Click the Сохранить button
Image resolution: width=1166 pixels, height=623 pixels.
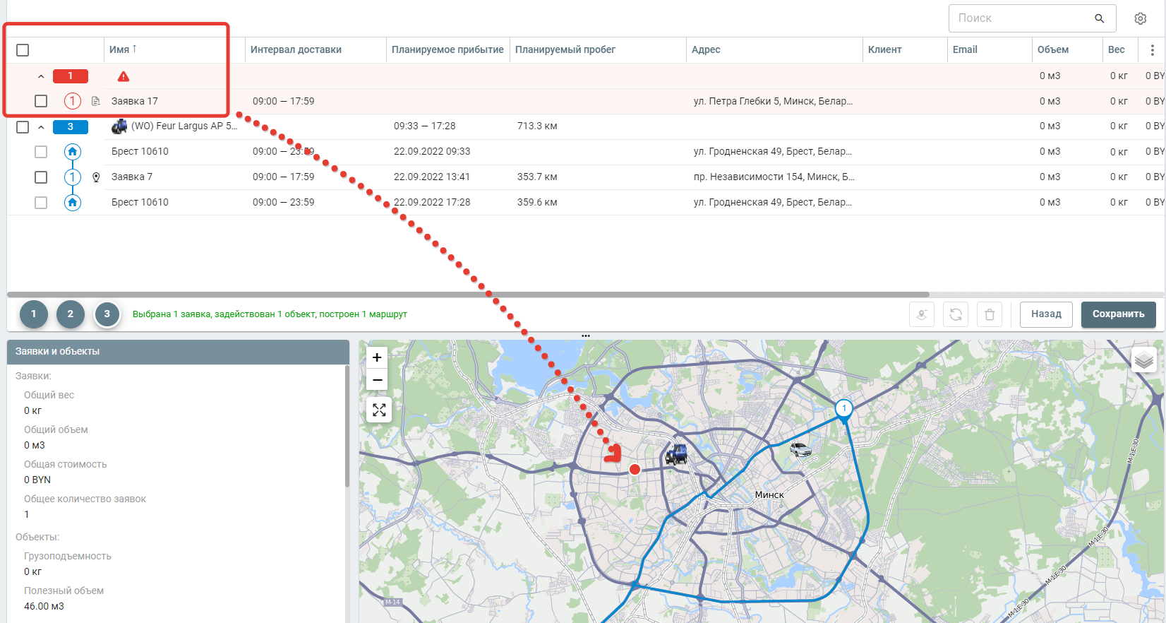coord(1118,314)
